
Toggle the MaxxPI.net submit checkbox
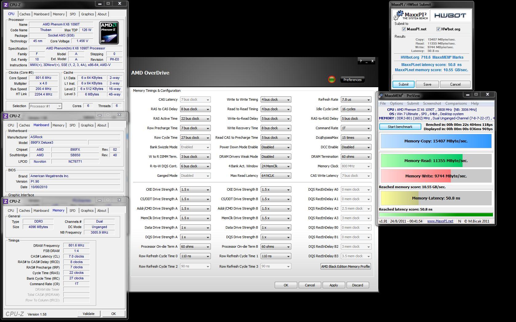click(x=404, y=29)
